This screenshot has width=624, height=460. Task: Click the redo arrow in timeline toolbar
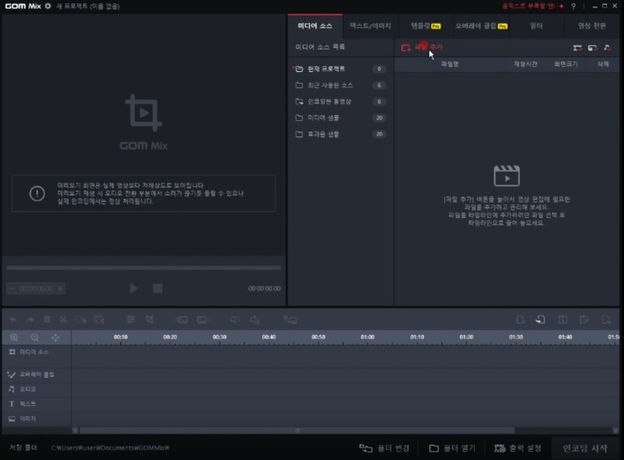(30, 320)
